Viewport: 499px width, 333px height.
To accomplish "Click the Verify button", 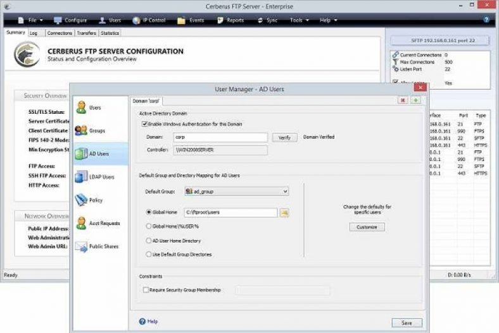I will 284,138.
